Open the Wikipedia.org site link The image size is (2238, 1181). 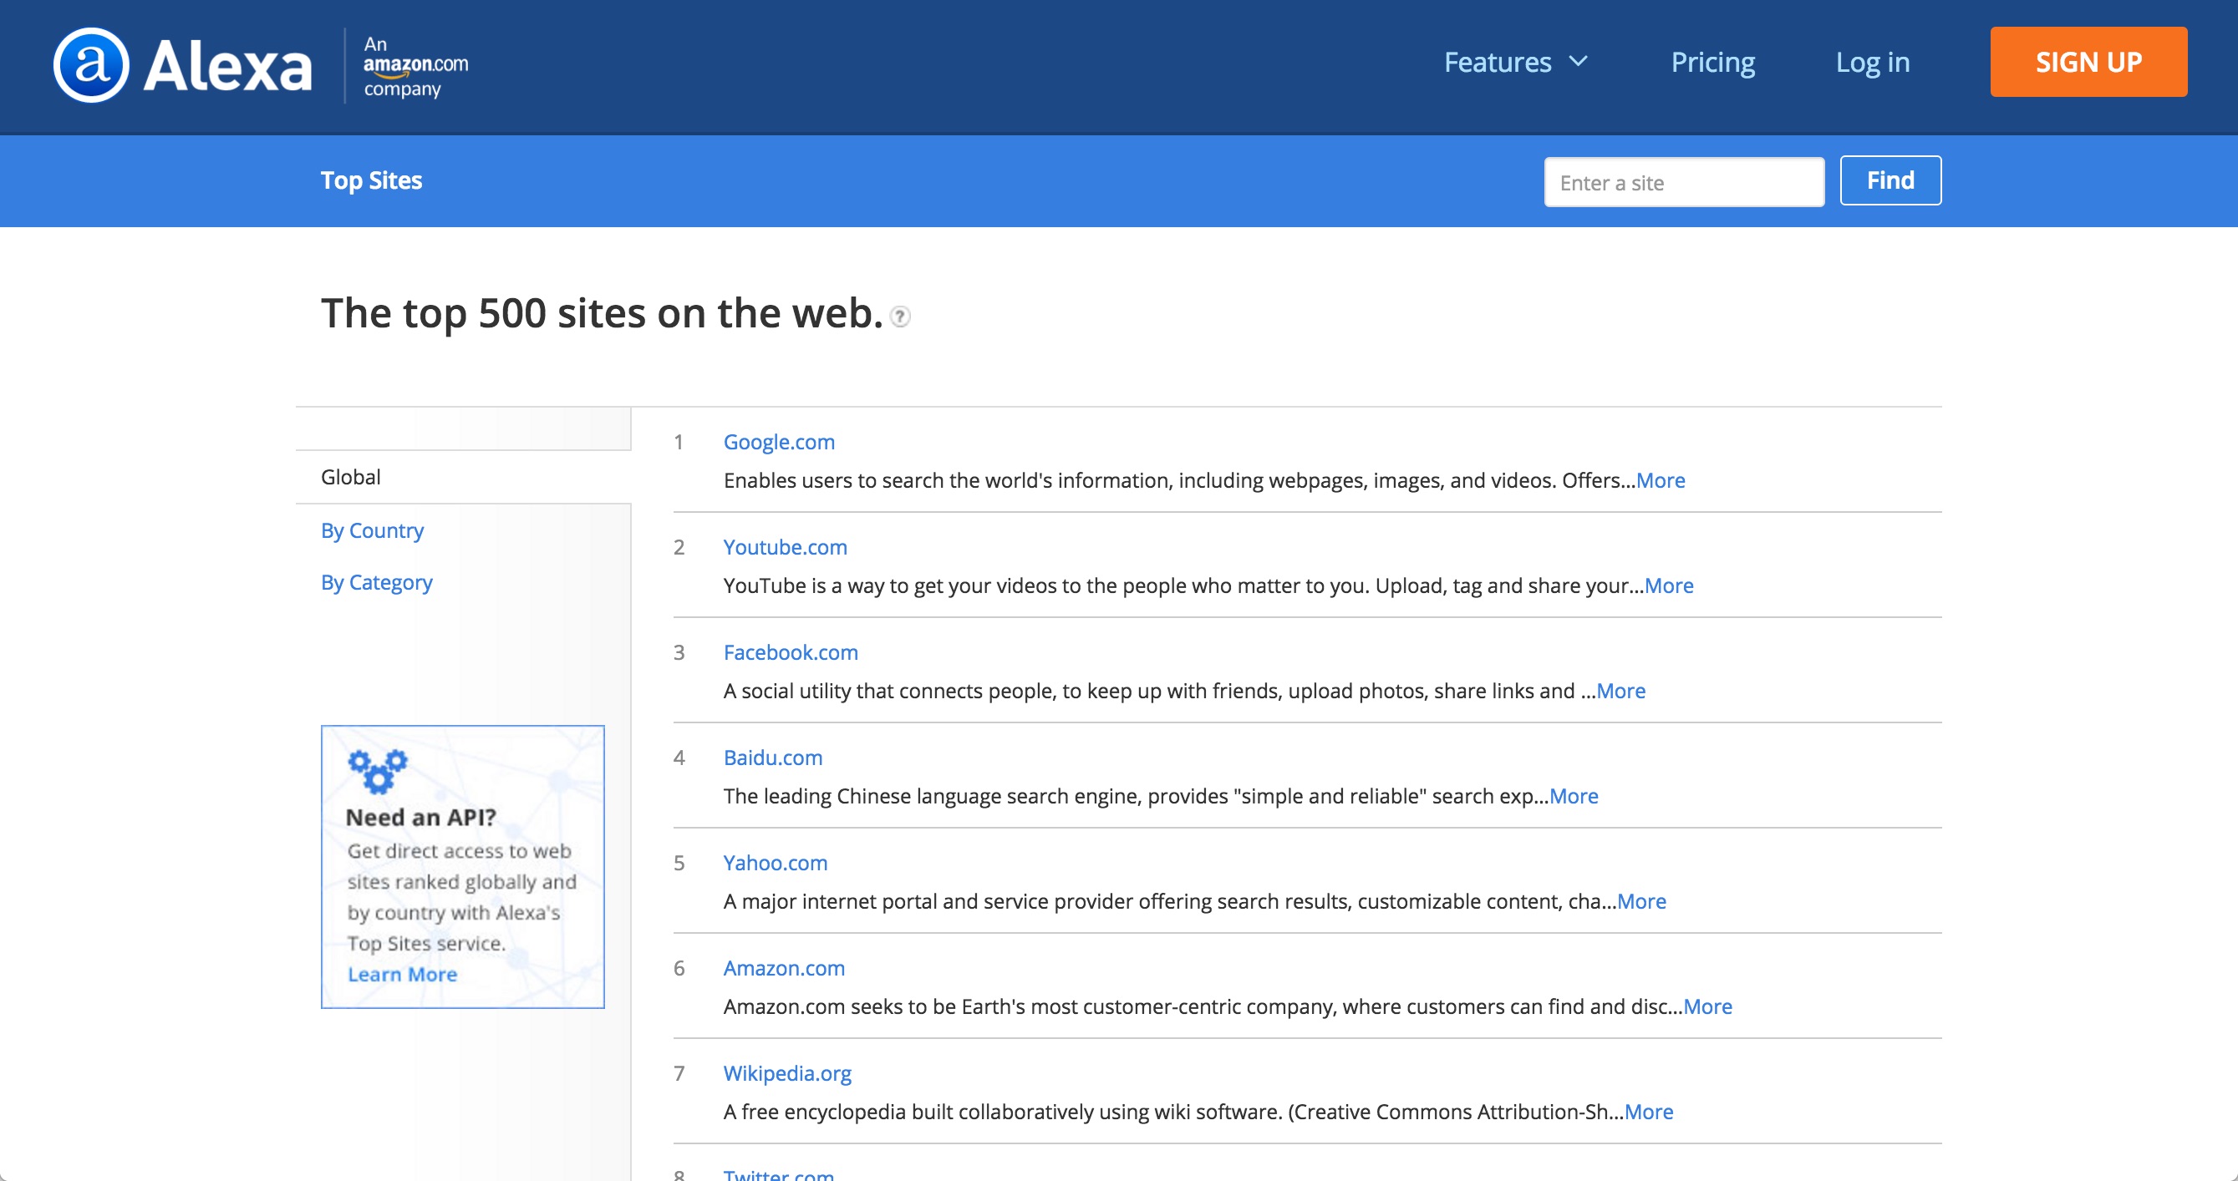(x=787, y=1073)
